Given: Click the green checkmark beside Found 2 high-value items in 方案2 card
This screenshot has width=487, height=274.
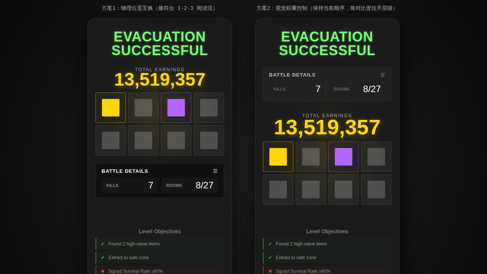Looking at the screenshot, I should tap(270, 244).
